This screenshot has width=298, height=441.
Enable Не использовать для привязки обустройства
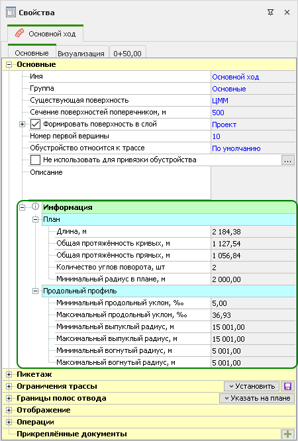click(36, 160)
